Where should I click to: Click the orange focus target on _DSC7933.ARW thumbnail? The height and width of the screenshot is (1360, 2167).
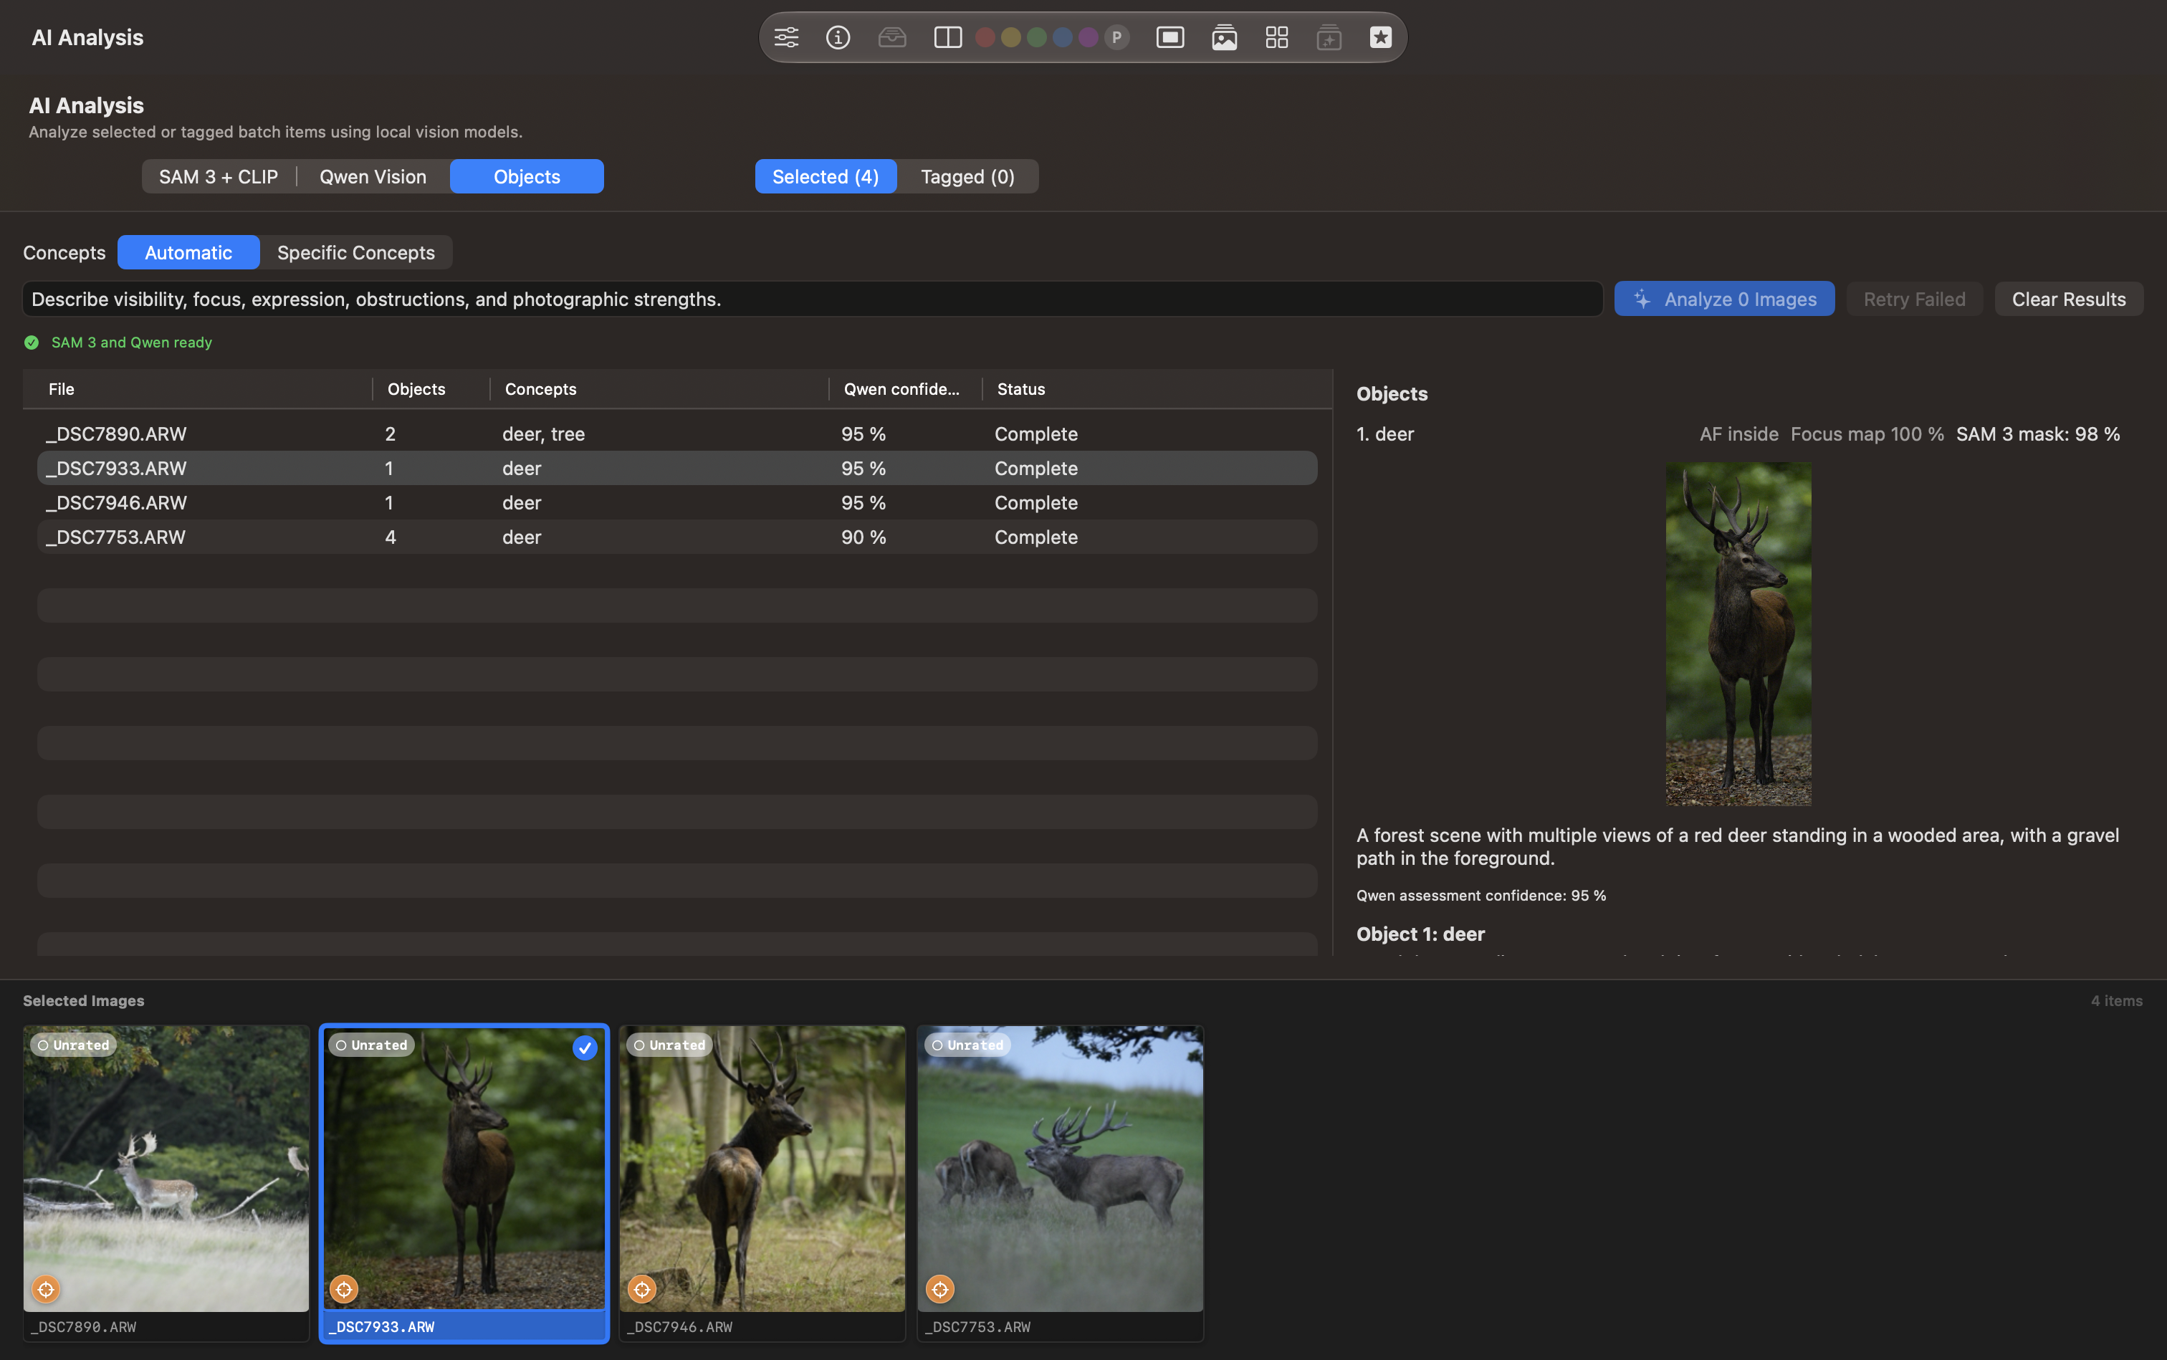point(344,1289)
